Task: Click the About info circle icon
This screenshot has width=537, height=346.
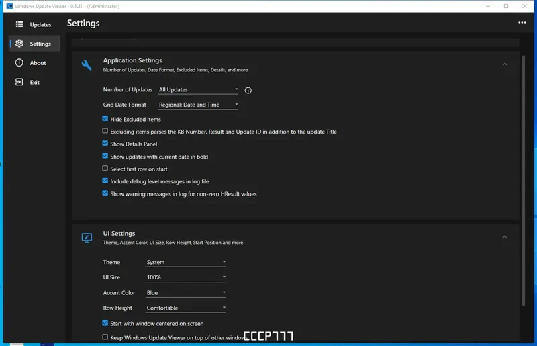Action: [19, 62]
